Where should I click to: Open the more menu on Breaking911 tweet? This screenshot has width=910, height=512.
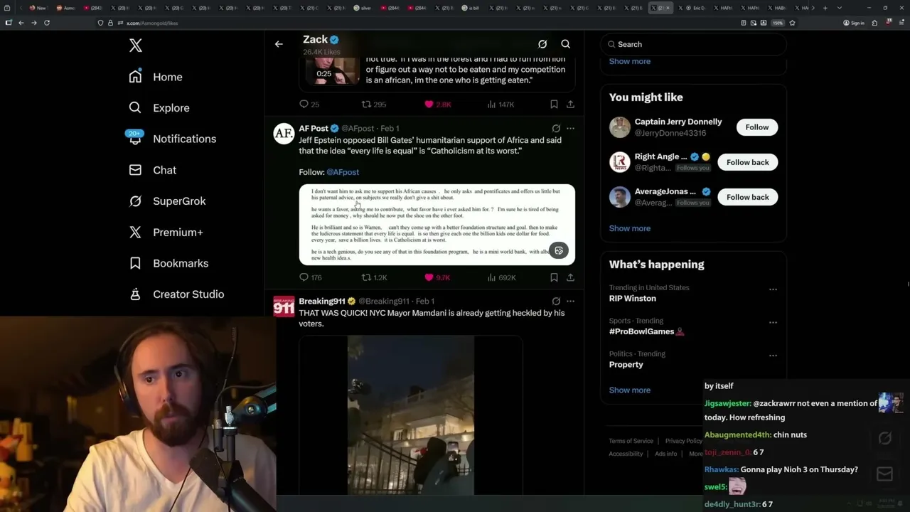tap(570, 302)
